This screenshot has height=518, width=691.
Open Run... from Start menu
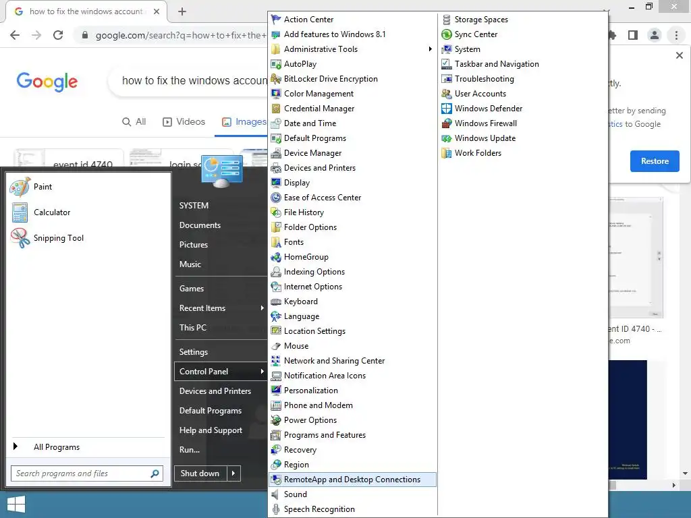click(x=190, y=450)
